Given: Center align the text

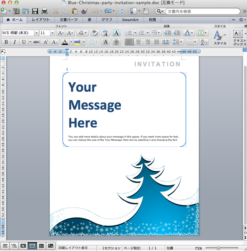Looking at the screenshot, I should [x=138, y=42].
